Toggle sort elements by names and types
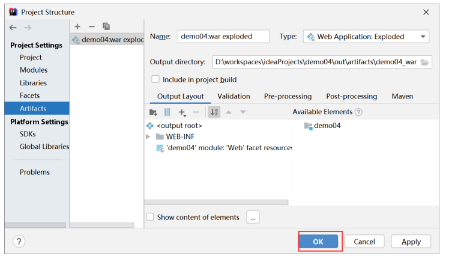Screen dimensions: 449x256 coord(214,112)
